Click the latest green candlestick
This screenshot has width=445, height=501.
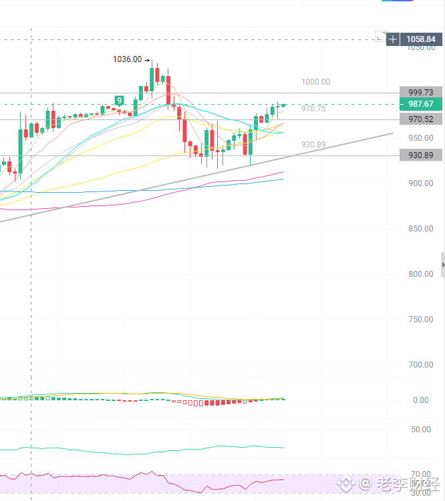[x=283, y=105]
